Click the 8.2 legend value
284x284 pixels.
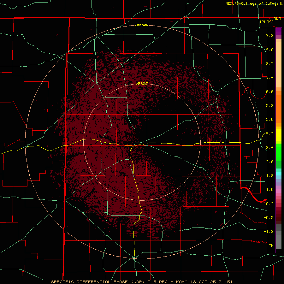point(270,63)
